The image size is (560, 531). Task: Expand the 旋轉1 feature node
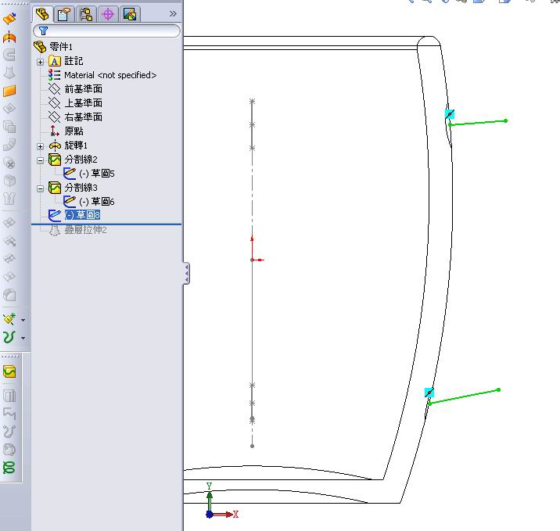41,146
